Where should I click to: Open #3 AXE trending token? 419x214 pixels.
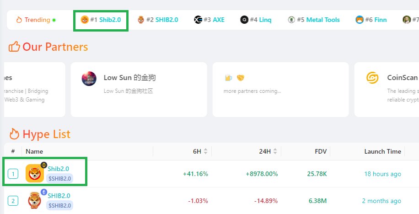tap(209, 20)
